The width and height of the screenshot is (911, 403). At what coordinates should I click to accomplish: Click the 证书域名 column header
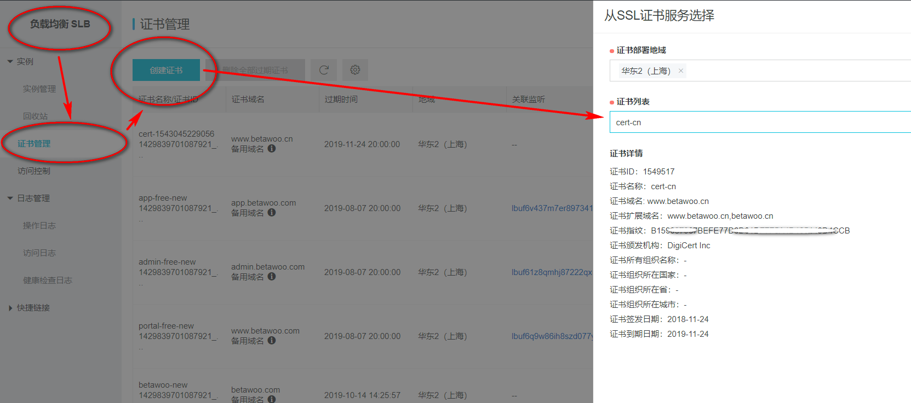(248, 99)
